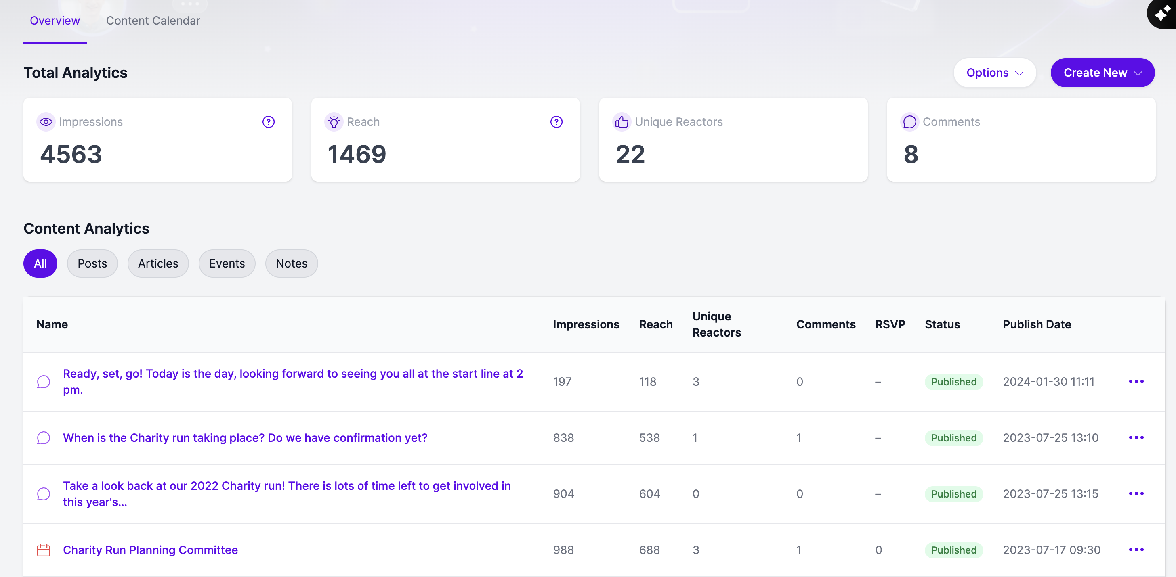Screen dimensions: 1176x577
Task: Open Reach help question-mark icon
Action: [x=556, y=122]
